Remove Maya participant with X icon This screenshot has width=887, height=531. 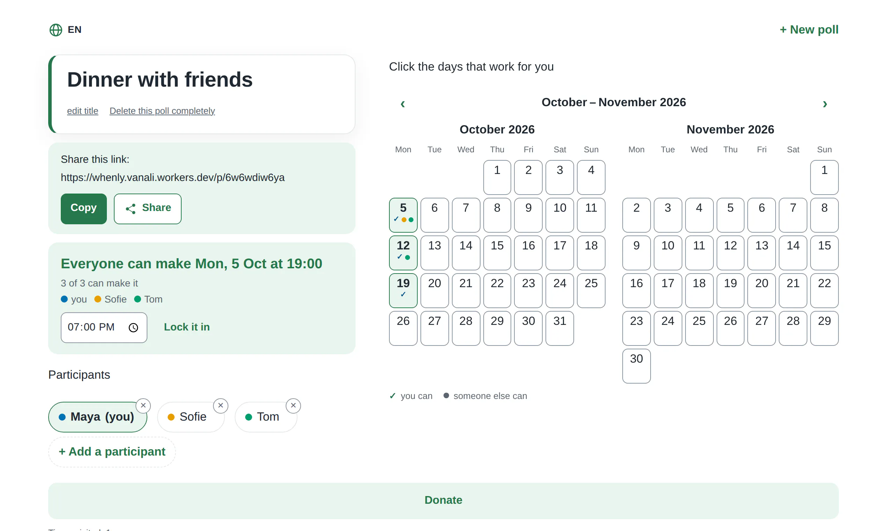[143, 405]
